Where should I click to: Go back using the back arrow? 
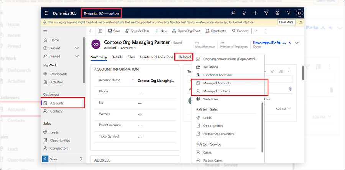(91, 31)
